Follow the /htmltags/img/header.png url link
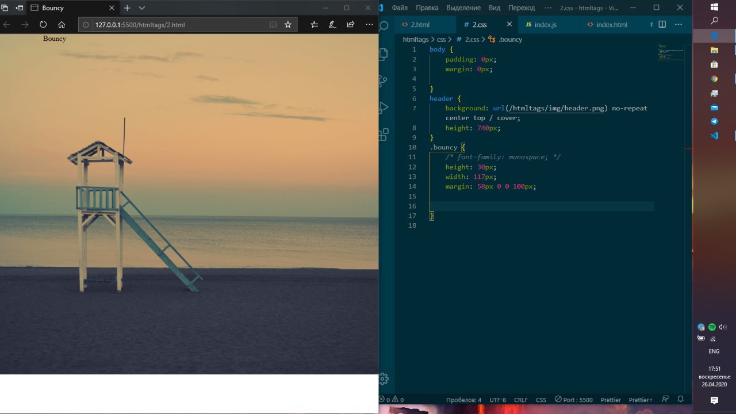 (556, 108)
